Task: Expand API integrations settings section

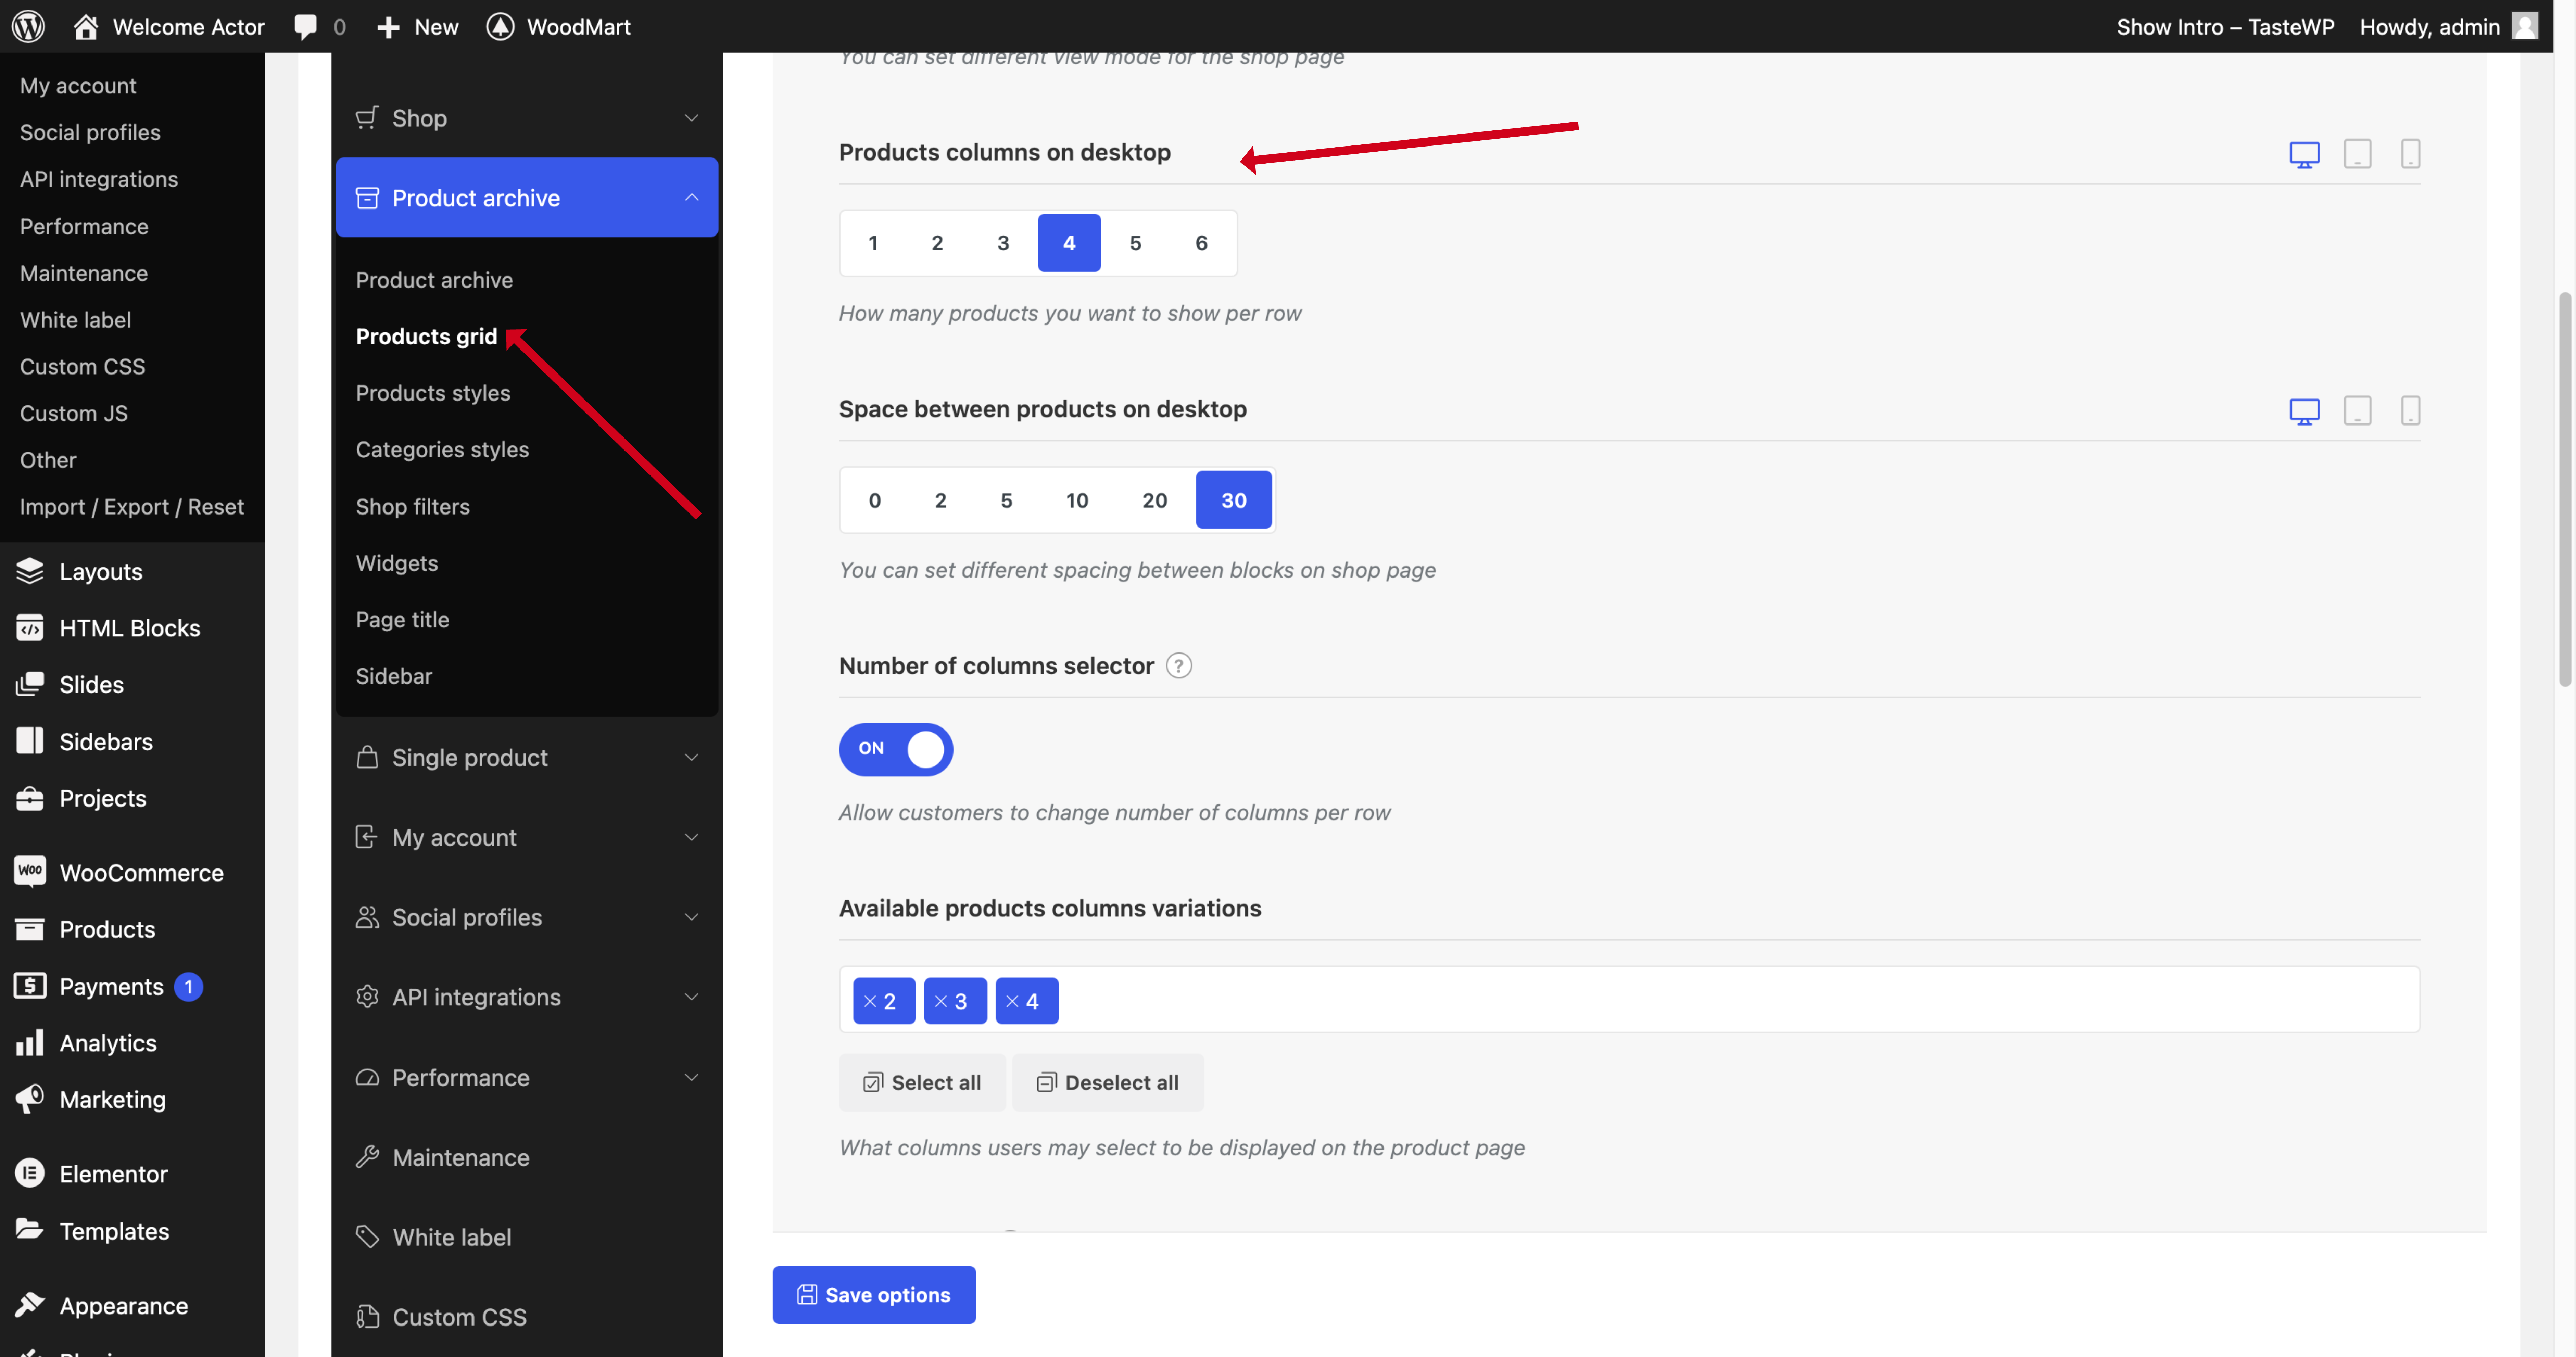Action: [527, 997]
